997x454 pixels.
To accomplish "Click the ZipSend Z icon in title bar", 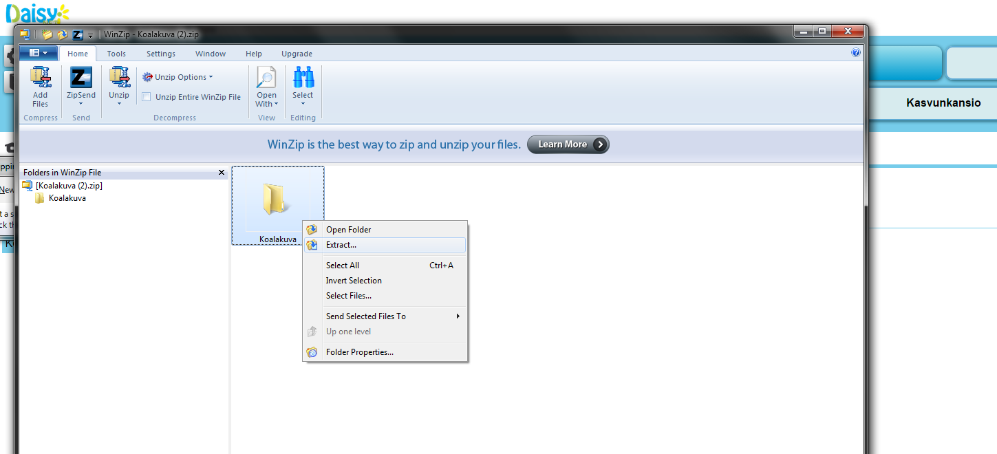I will [x=78, y=34].
